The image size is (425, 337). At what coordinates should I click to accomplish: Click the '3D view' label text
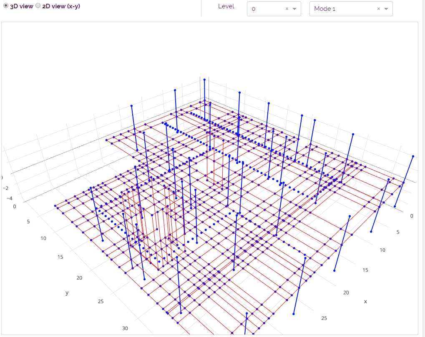(21, 6)
